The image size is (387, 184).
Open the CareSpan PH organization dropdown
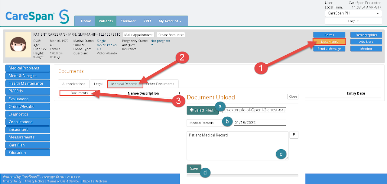tap(353, 14)
